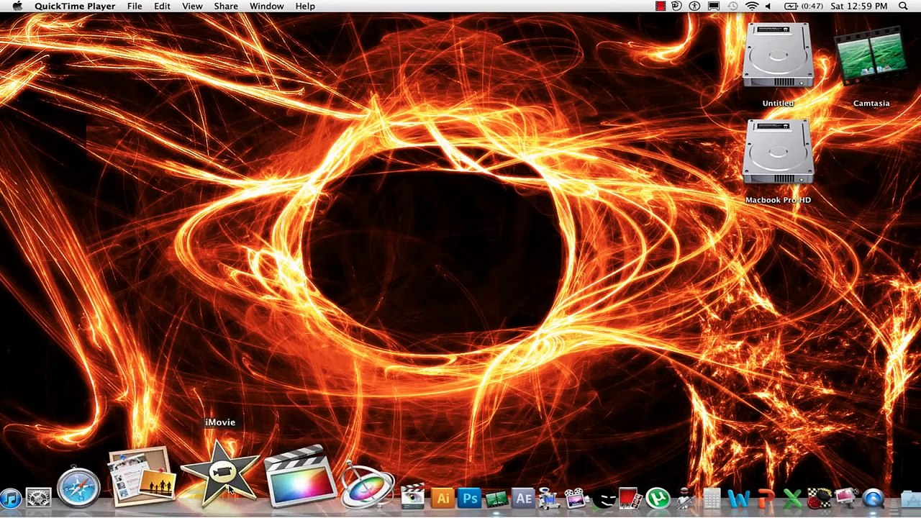The image size is (921, 518).
Task: Open Adobe After Effects from the dock
Action: click(523, 497)
